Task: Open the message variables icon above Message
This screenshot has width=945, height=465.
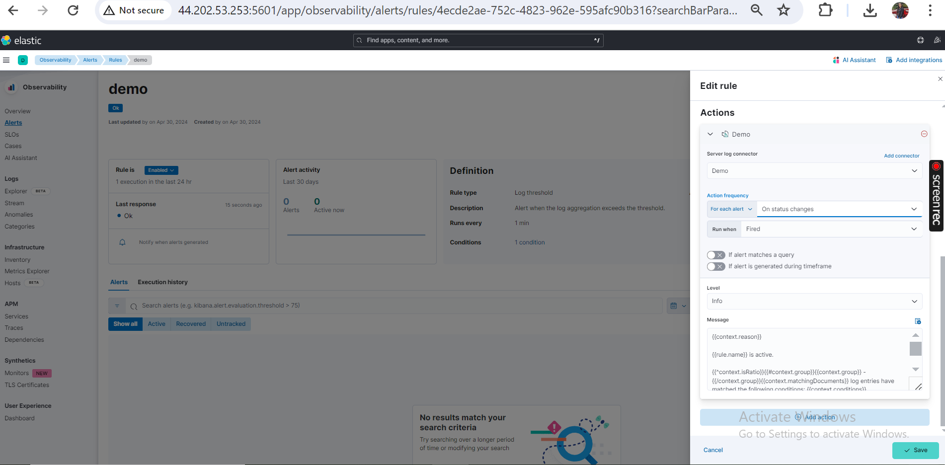Action: (x=918, y=321)
